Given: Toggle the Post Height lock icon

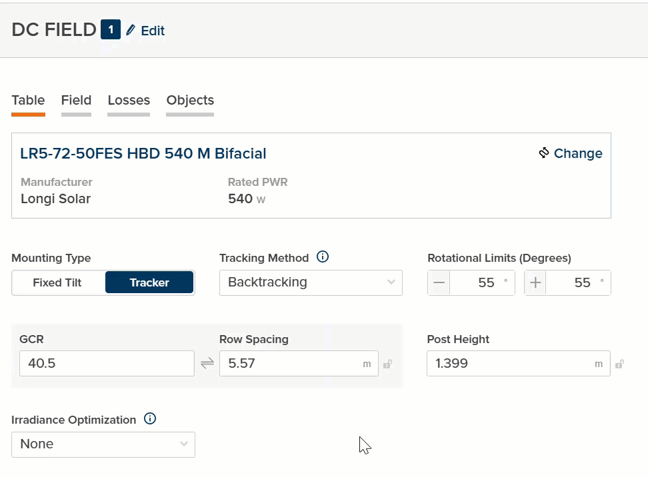Looking at the screenshot, I should (619, 364).
